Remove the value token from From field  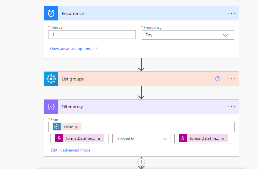(76, 127)
